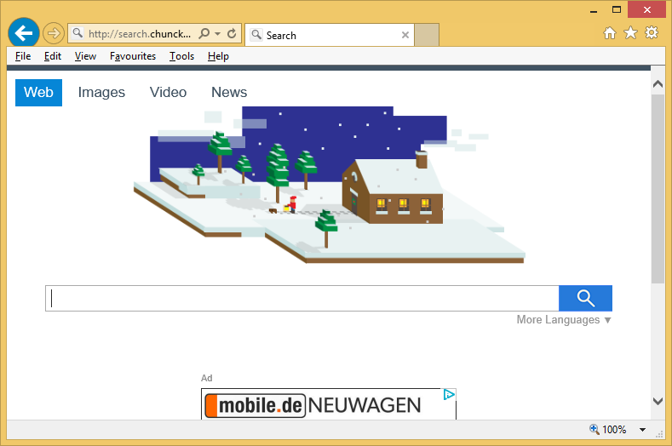Switch to the News search tab

click(x=229, y=93)
